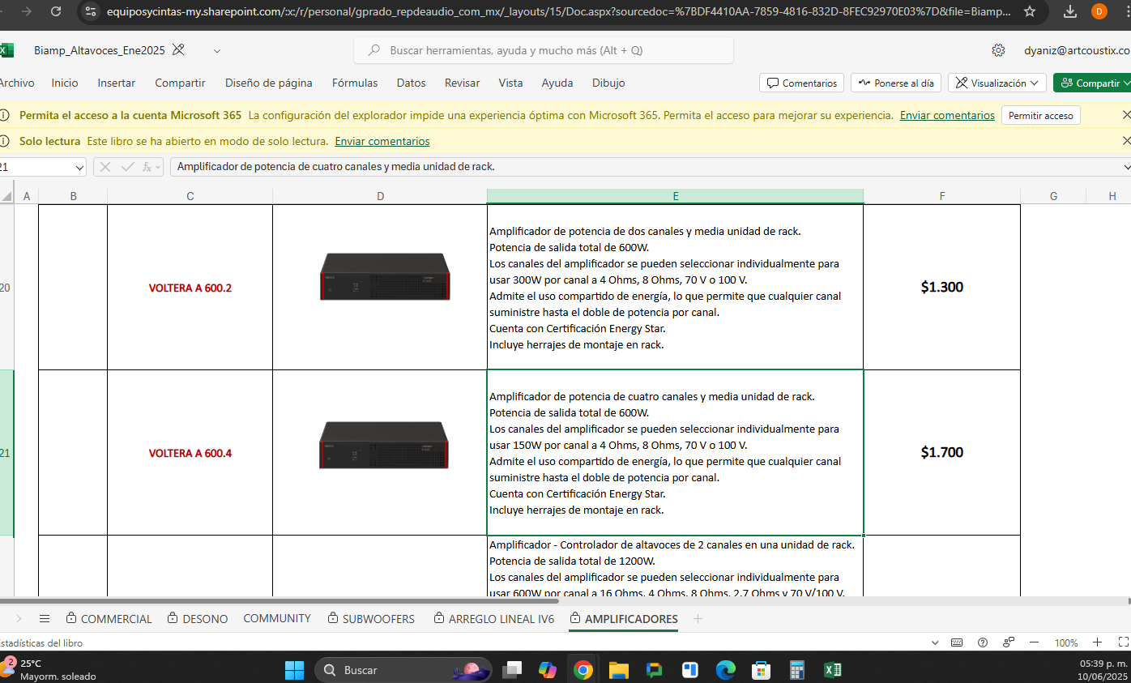This screenshot has height=683, width=1131.
Task: Click the Permitir acceso button
Action: 1040,115
